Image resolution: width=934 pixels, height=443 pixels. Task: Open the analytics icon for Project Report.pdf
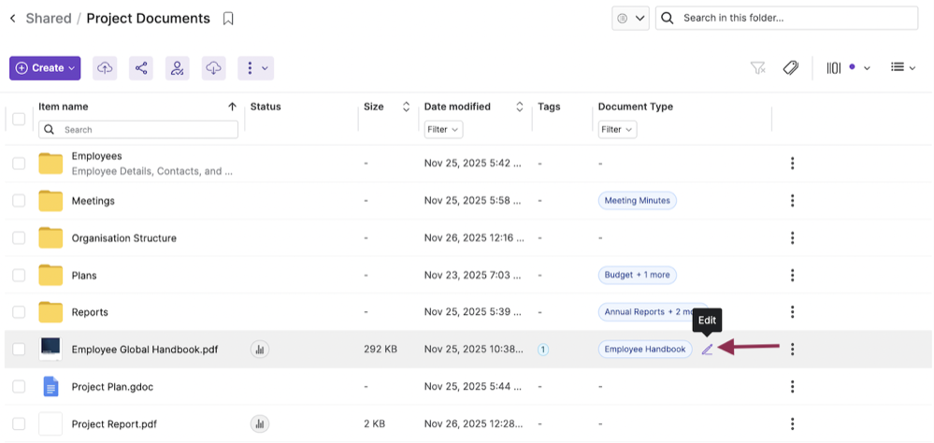pos(260,424)
